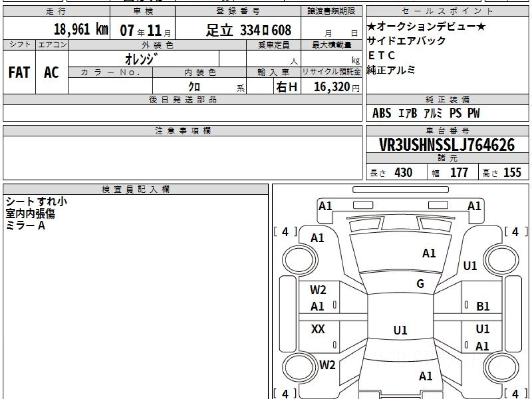Click the U1 mark on the roof
Image resolution: width=532 pixels, height=399 pixels.
[400, 330]
